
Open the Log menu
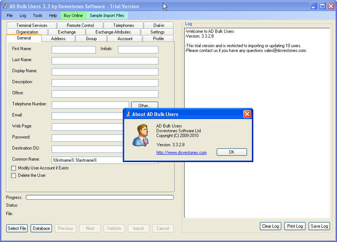point(22,15)
